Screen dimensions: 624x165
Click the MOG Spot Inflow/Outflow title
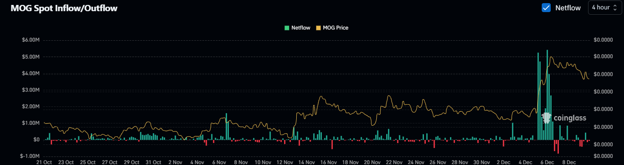pyautogui.click(x=64, y=8)
